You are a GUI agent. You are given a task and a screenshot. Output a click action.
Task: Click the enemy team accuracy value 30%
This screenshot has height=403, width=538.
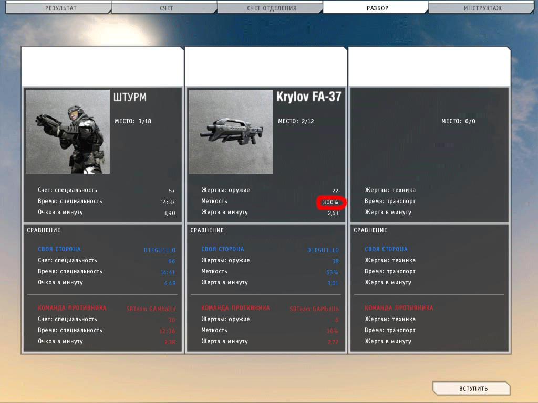tap(332, 331)
